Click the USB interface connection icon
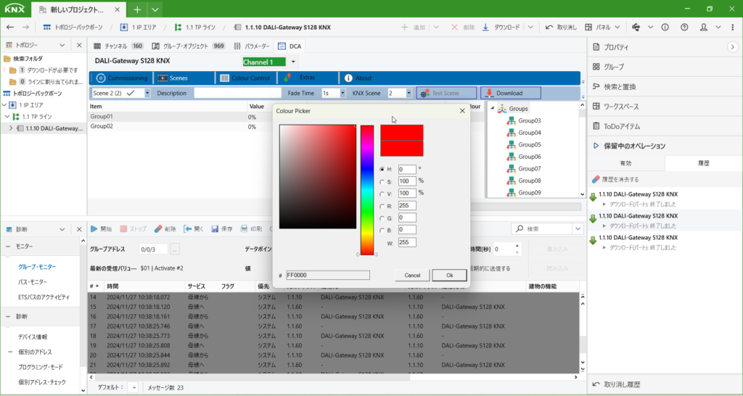This screenshot has height=396, width=743. tap(637, 28)
